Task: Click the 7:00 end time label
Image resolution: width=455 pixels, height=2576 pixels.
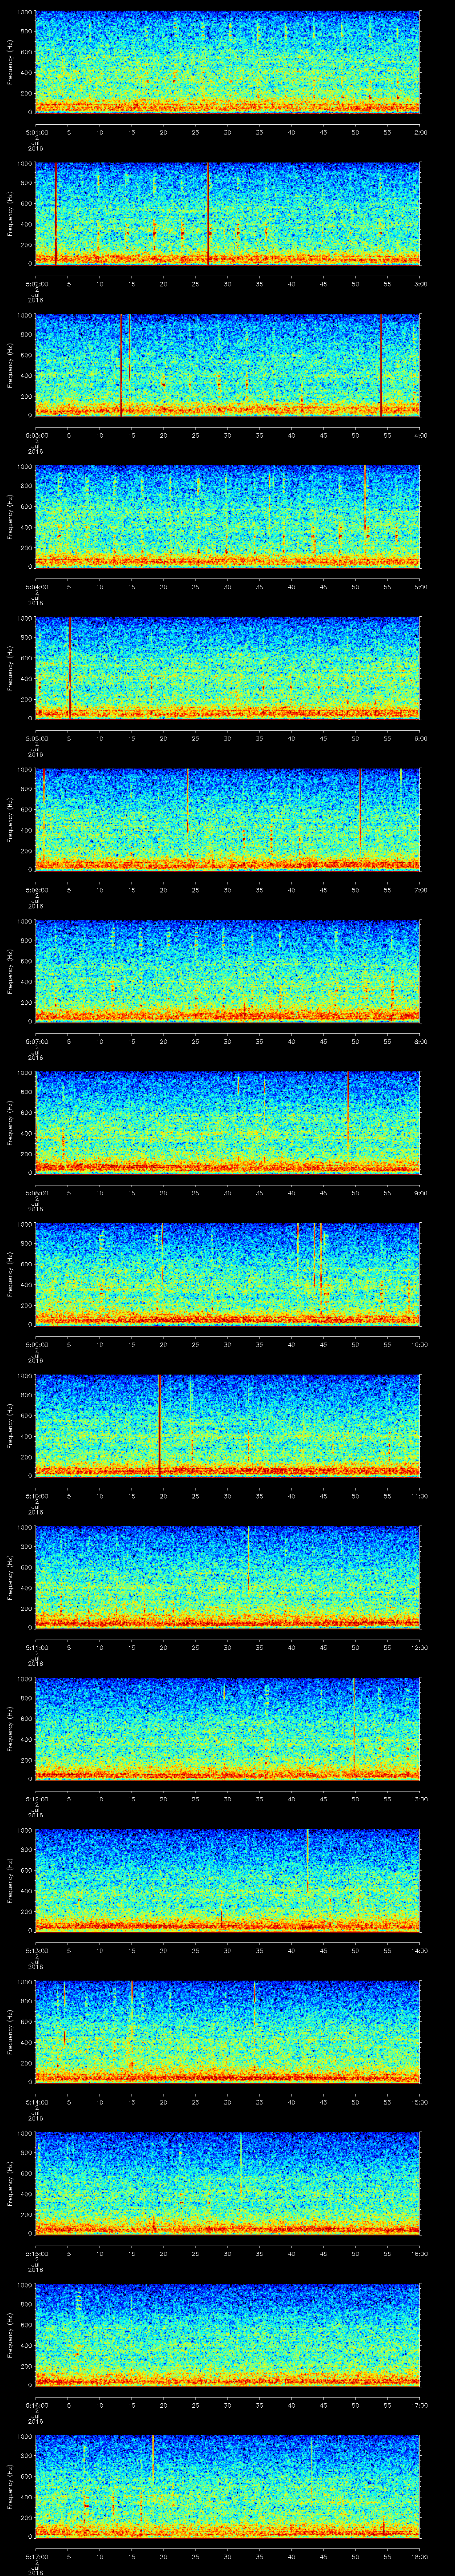Action: (x=420, y=890)
